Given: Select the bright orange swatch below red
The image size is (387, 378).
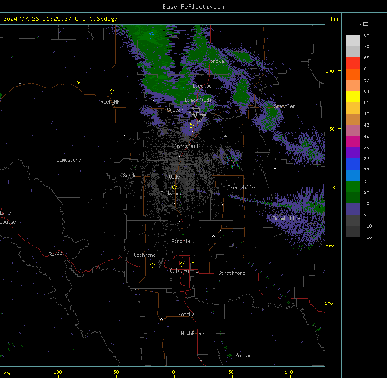Looking at the screenshot, I should (353, 74).
